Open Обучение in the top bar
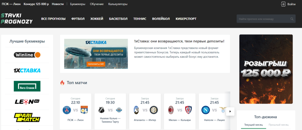The image size is (302, 130). point(97,4)
